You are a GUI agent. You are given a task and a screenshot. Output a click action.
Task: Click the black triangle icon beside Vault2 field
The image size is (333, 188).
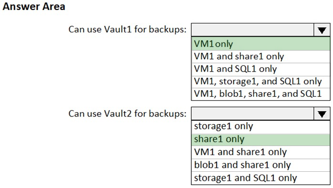(322, 115)
